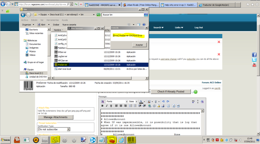Switch to the Urban Rivals browser tab
The image size is (260, 144).
coord(141,5)
